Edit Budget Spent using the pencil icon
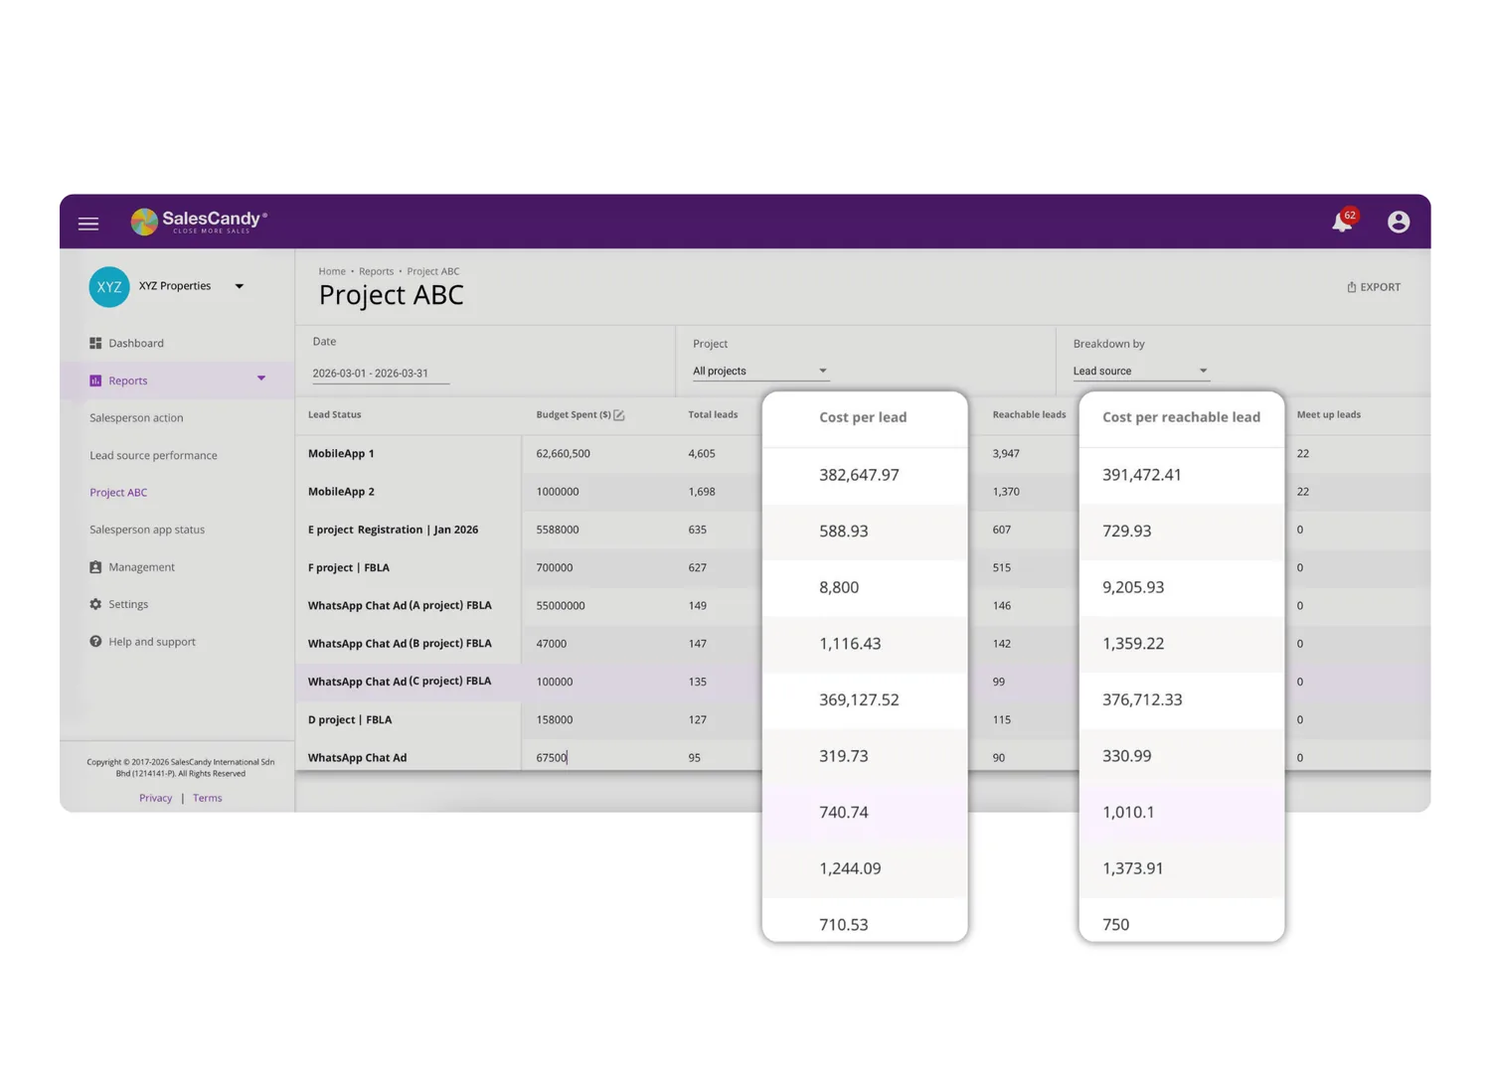 [x=619, y=415]
